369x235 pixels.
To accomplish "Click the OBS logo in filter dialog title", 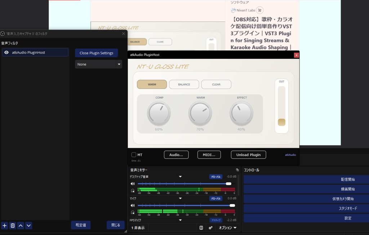I will pos(3,34).
